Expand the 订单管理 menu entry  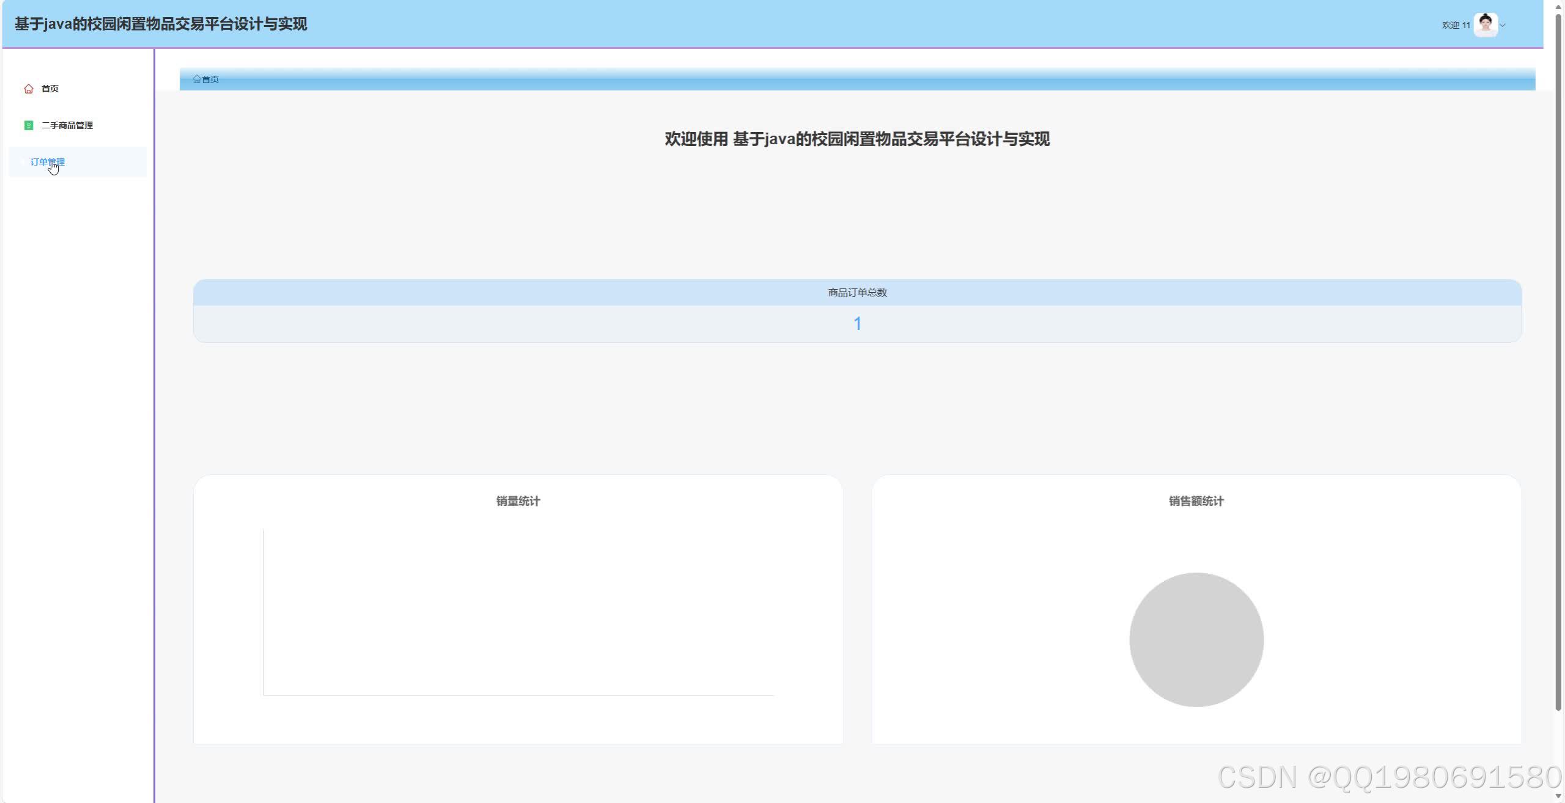48,162
